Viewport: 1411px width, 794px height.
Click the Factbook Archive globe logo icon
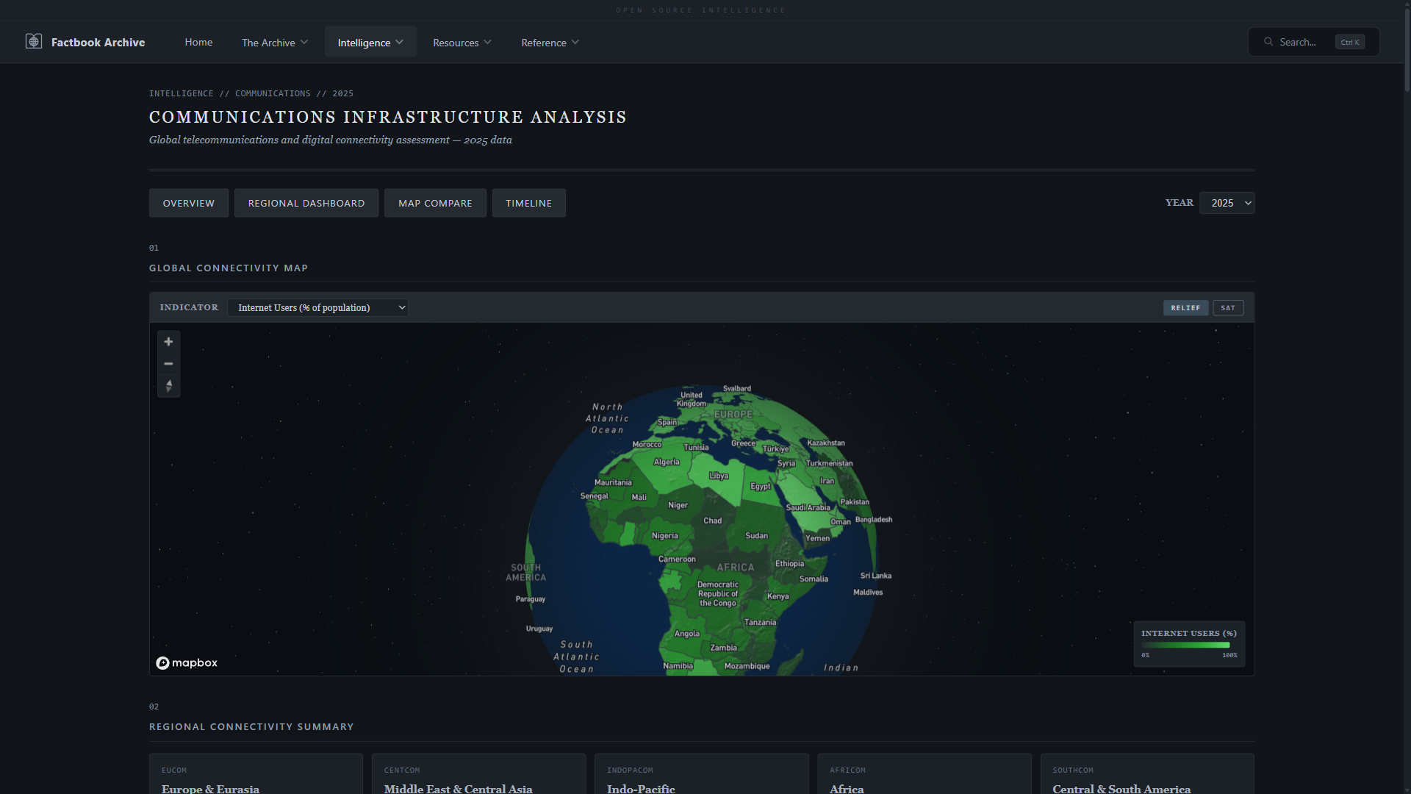(34, 42)
